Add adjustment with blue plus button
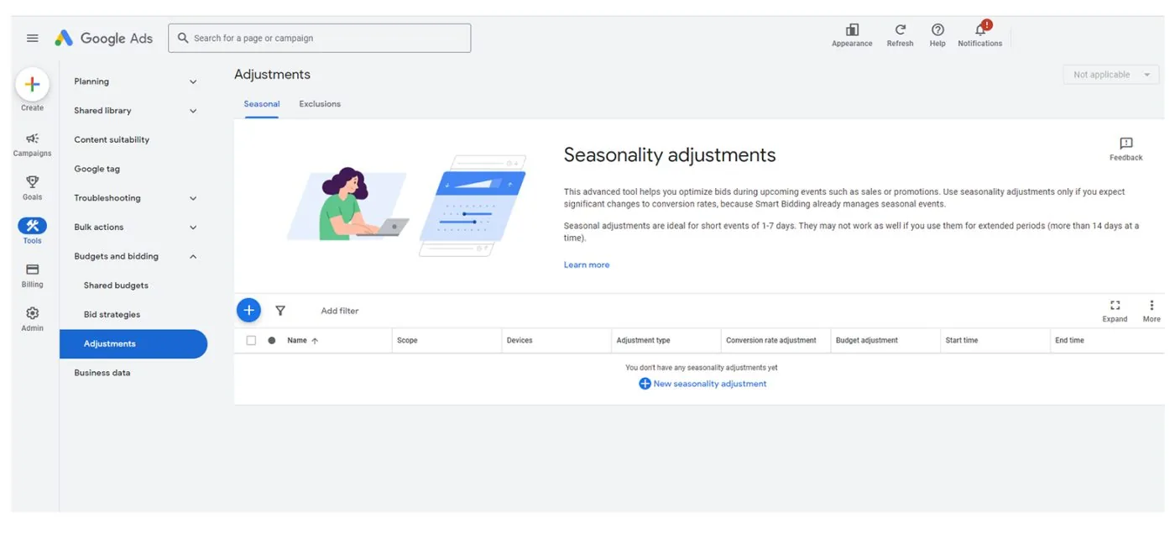 (x=248, y=311)
